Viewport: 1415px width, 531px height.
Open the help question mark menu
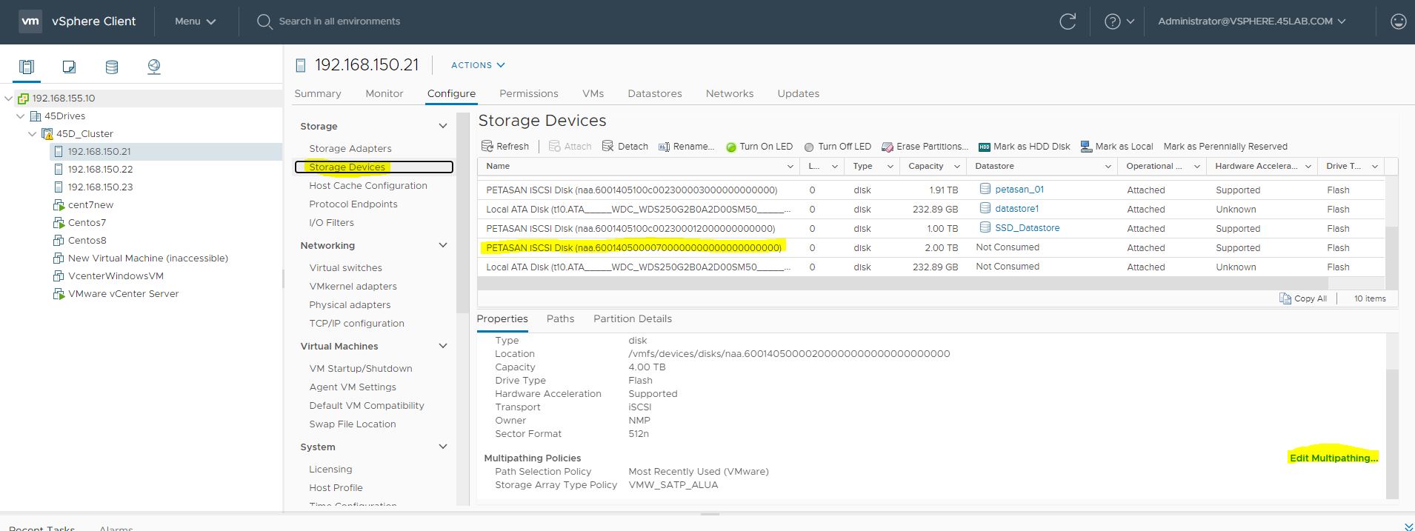coord(1119,21)
